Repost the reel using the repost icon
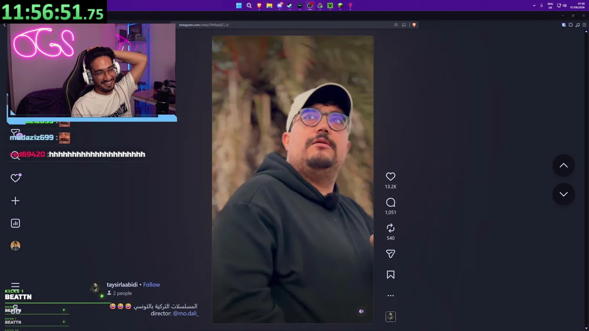Image resolution: width=589 pixels, height=331 pixels. (x=391, y=228)
